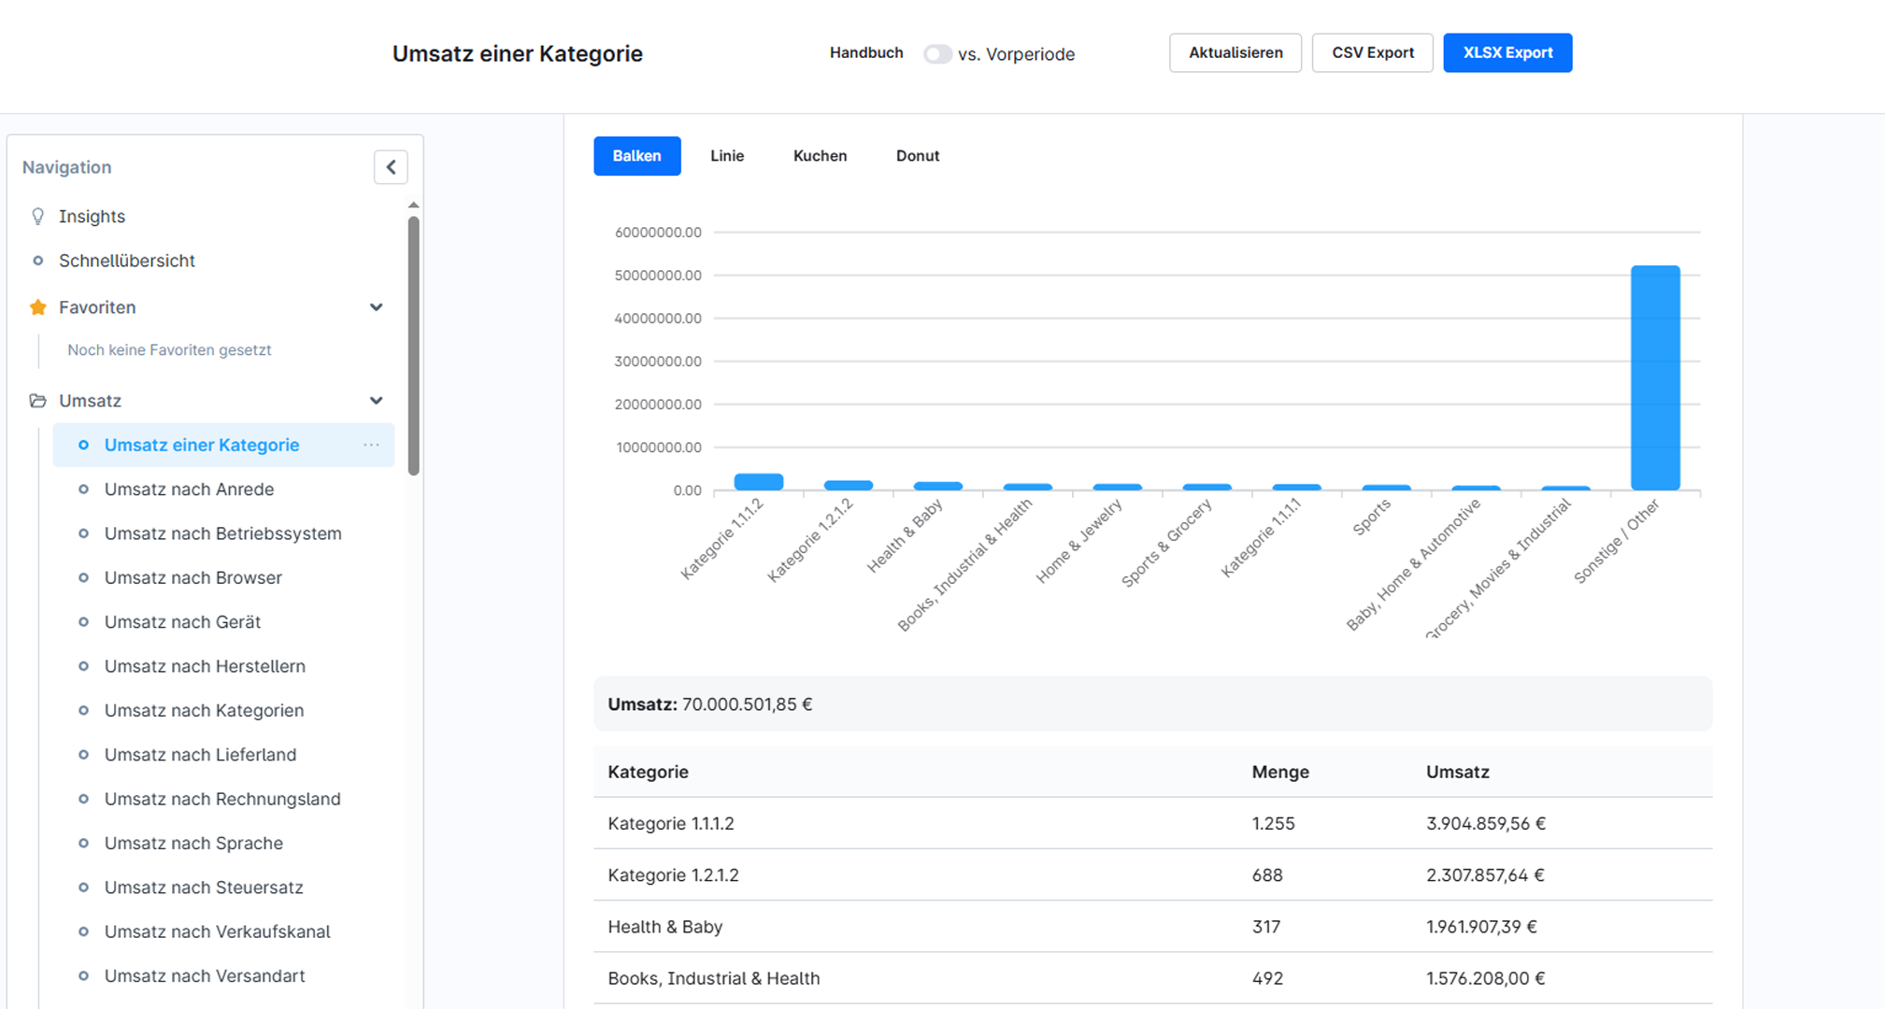
Task: Collapse the Favoriten section chevron
Action: pos(376,307)
